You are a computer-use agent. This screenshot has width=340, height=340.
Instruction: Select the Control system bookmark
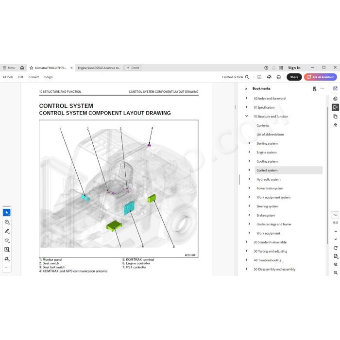289,170
